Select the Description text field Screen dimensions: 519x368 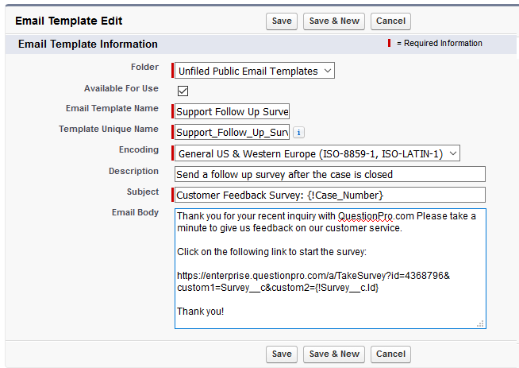[329, 174]
